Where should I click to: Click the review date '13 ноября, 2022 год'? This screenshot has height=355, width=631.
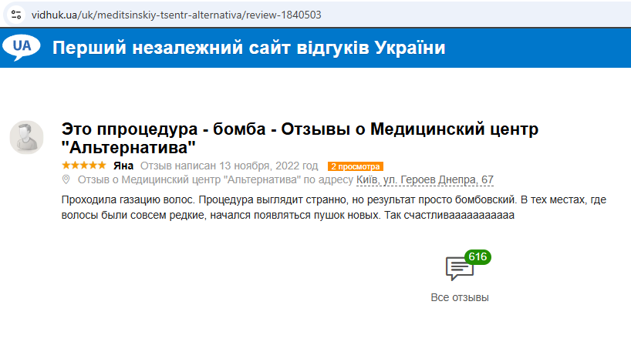coord(268,166)
